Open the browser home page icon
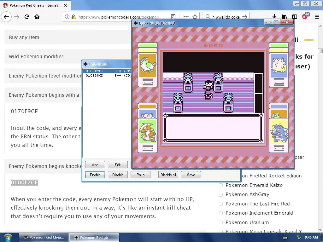Screen dimensions: 323x242 pos(37,17)
